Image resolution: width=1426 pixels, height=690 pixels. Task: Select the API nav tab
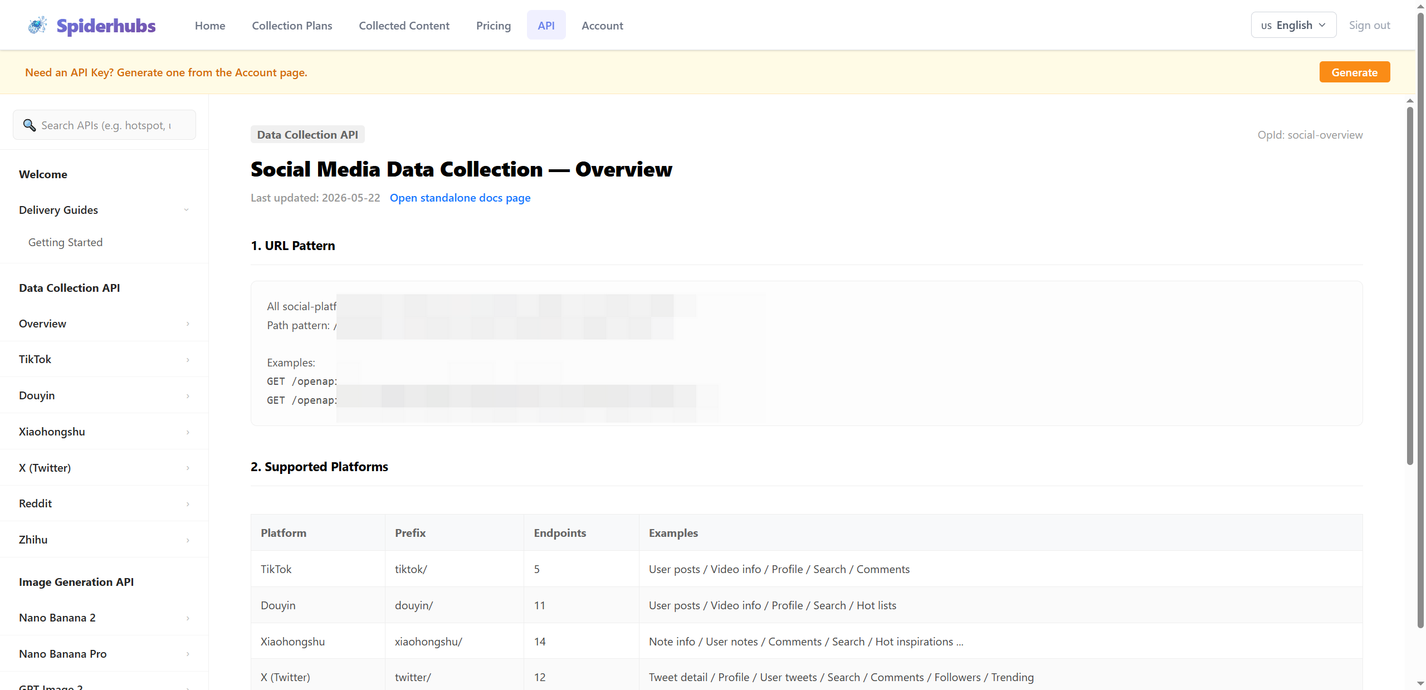pyautogui.click(x=546, y=26)
